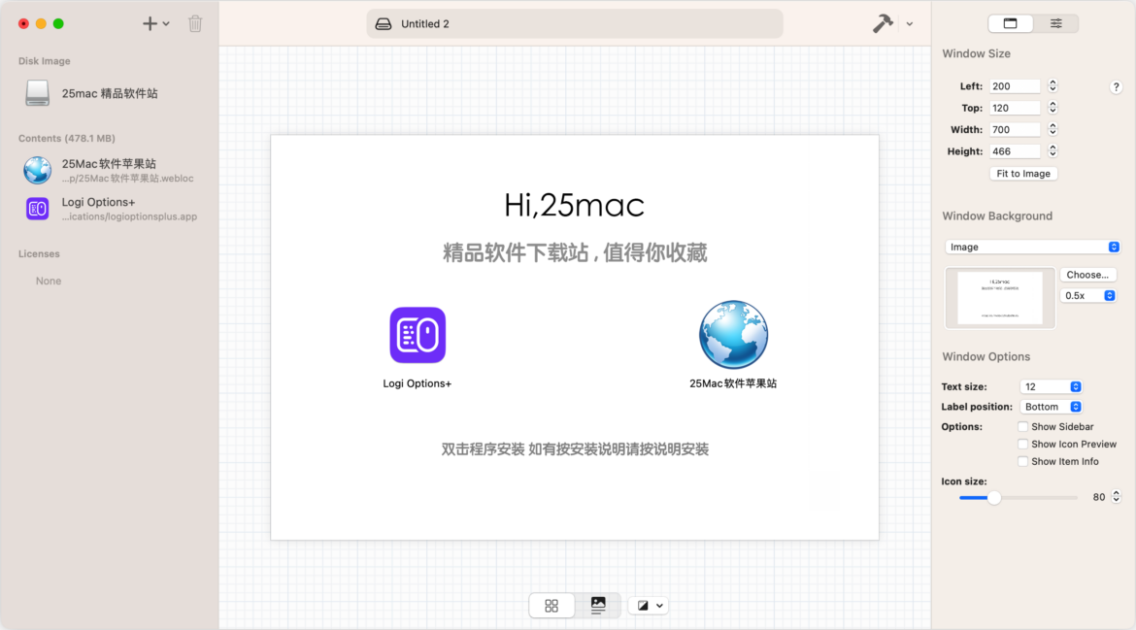Switch to the image layout view button
Viewport: 1136px width, 630px height.
598,606
